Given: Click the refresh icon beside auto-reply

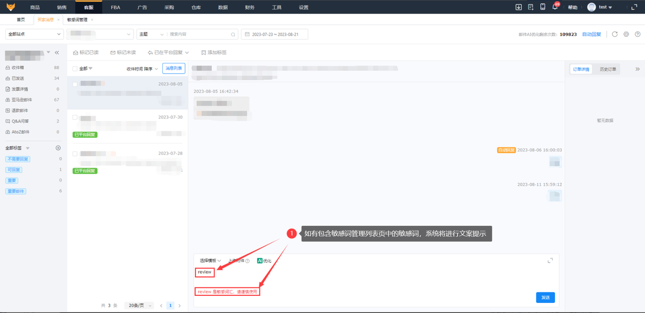Looking at the screenshot, I should [x=614, y=34].
